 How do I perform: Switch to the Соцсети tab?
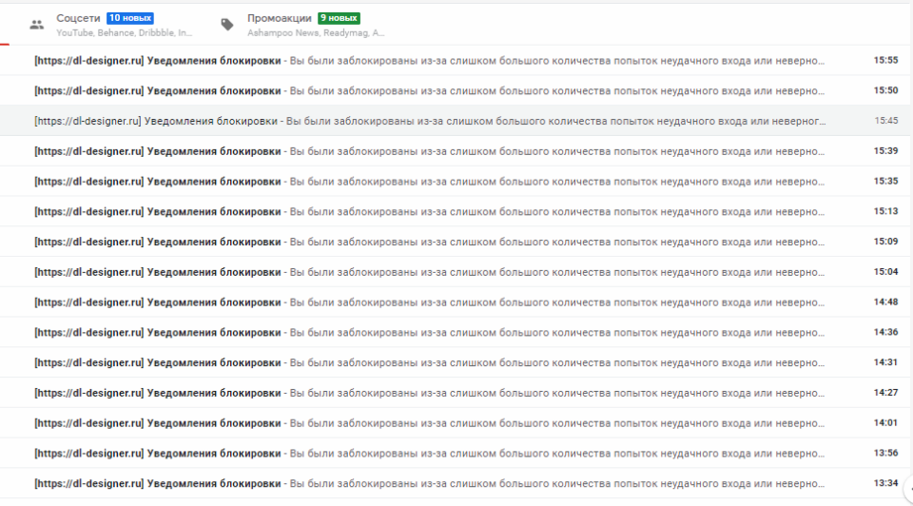(79, 18)
